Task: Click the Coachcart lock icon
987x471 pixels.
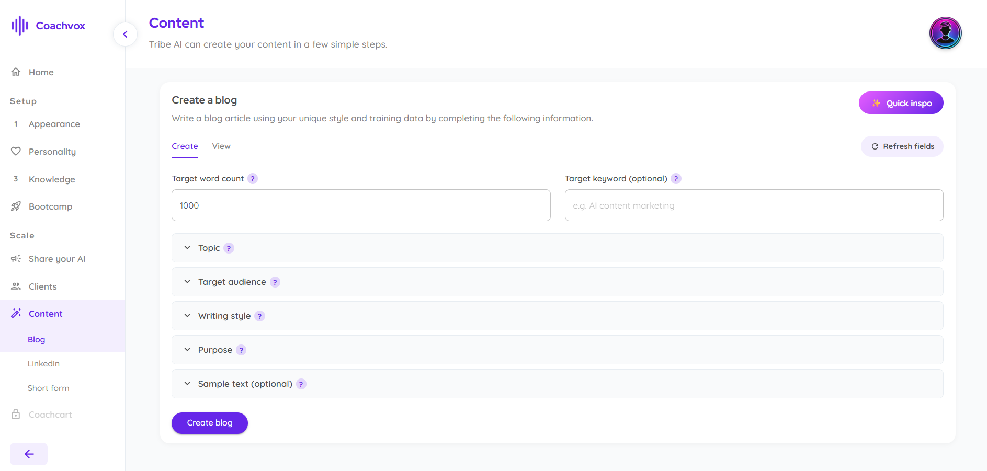Action: [x=16, y=414]
